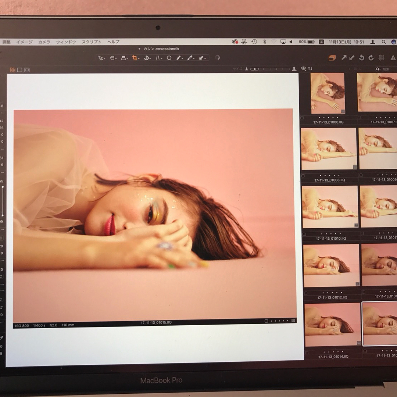Click the counterclockwise rotate arrow in toolbar
This screenshot has width=397, height=397.
tap(361, 58)
